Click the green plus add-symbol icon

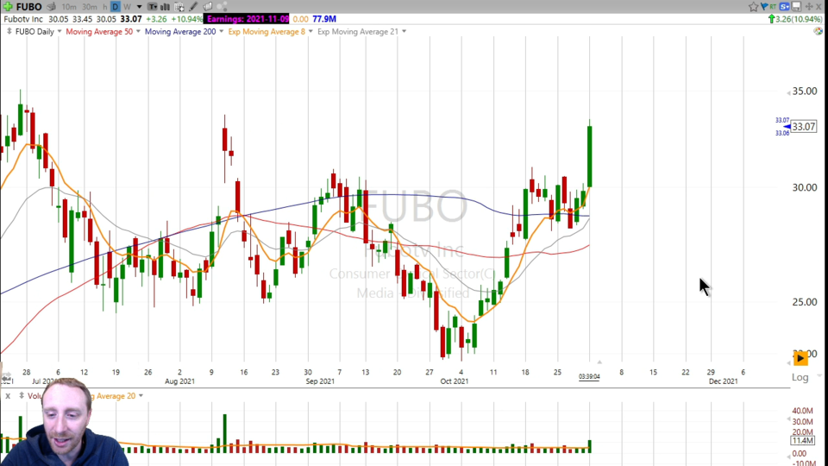click(x=8, y=7)
